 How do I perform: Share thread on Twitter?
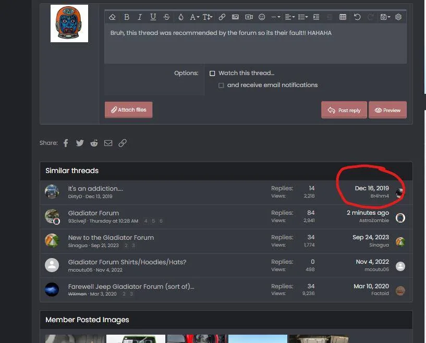[x=80, y=143]
